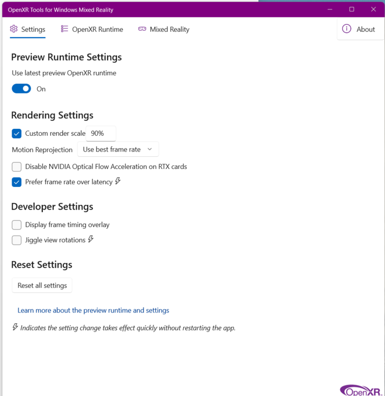Click the 90% render scale field
This screenshot has height=396, width=385.
(101, 134)
